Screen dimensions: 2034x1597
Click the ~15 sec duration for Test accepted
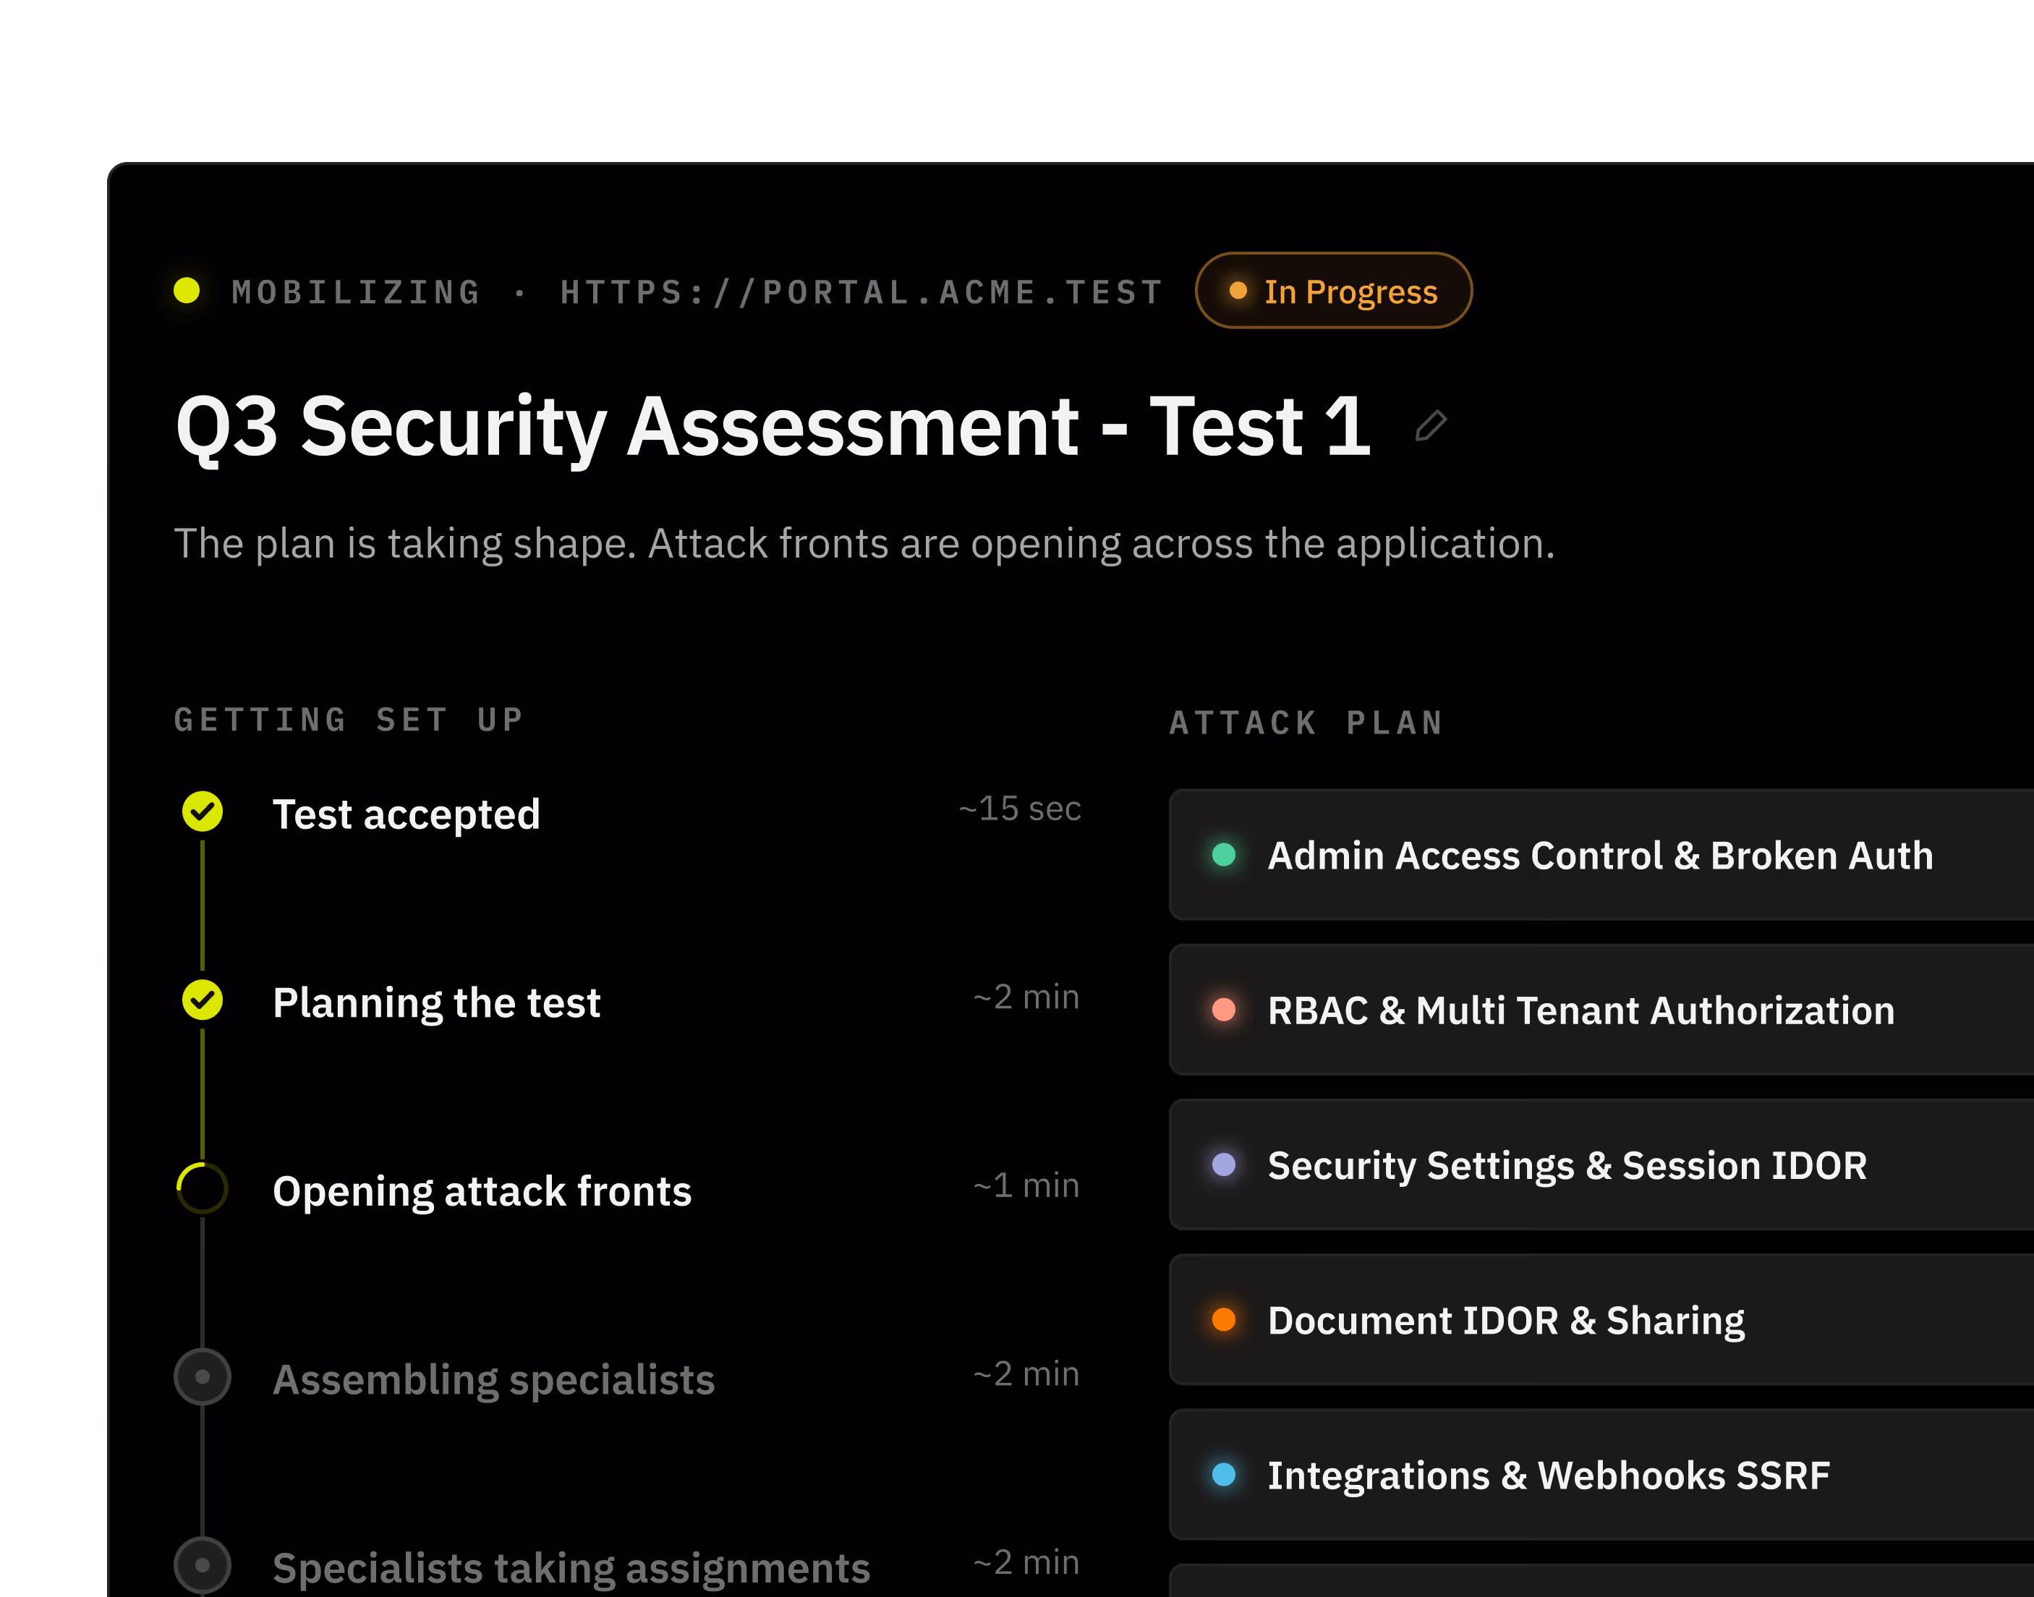(x=1019, y=809)
